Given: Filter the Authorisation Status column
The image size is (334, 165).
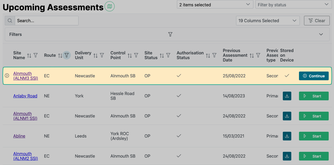Looking at the screenshot, I should pos(214,55).
